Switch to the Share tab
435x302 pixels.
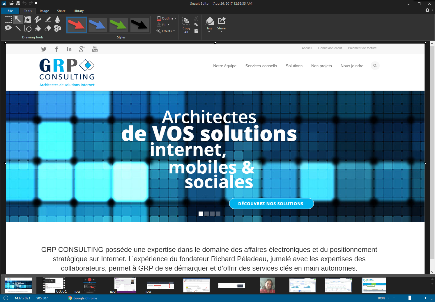click(x=61, y=11)
